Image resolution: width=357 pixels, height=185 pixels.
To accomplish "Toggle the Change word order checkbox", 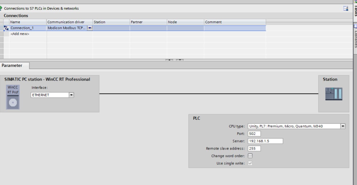I will [x=250, y=156].
